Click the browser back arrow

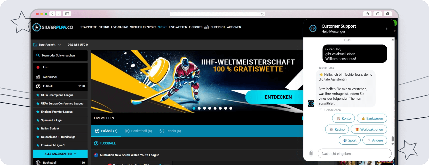point(52,14)
